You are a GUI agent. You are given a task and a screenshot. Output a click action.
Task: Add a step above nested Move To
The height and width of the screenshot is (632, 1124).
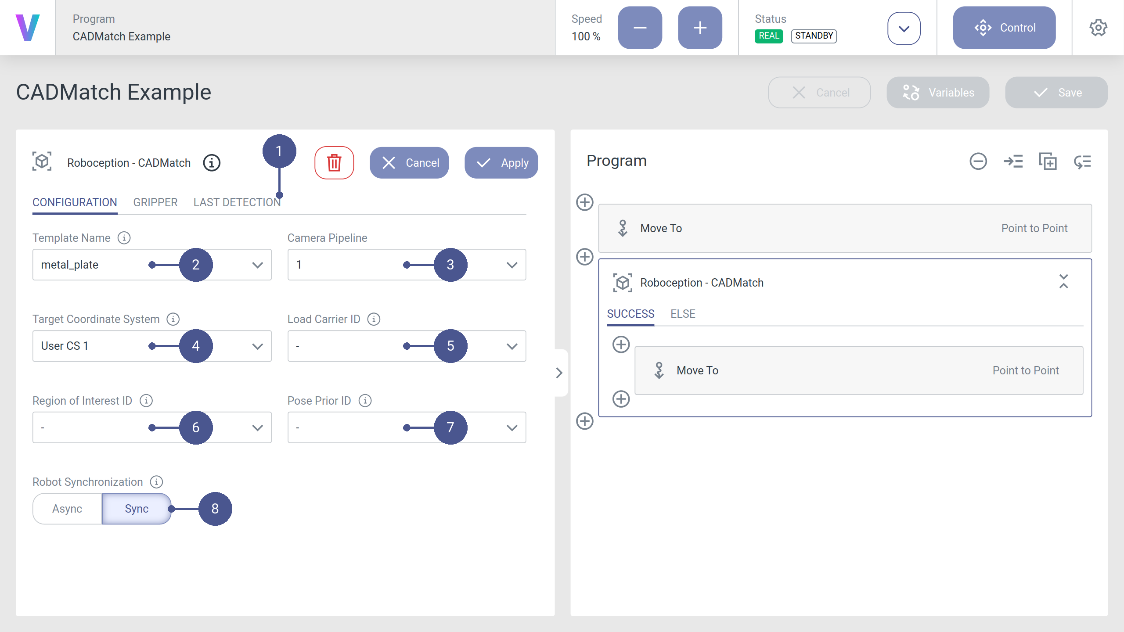(x=621, y=345)
